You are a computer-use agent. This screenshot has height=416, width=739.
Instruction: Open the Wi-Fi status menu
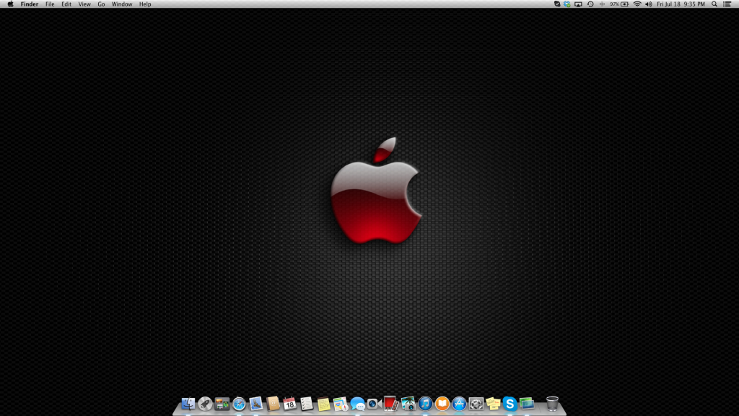pos(637,4)
